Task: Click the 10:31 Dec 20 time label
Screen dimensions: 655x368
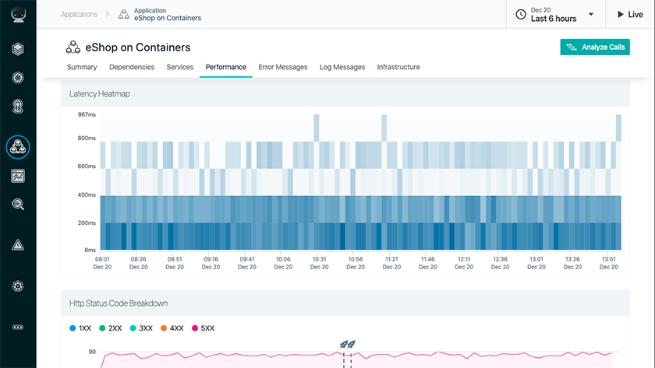Action: coord(319,263)
